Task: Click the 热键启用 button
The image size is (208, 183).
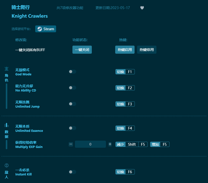Action: pyautogui.click(x=125, y=50)
